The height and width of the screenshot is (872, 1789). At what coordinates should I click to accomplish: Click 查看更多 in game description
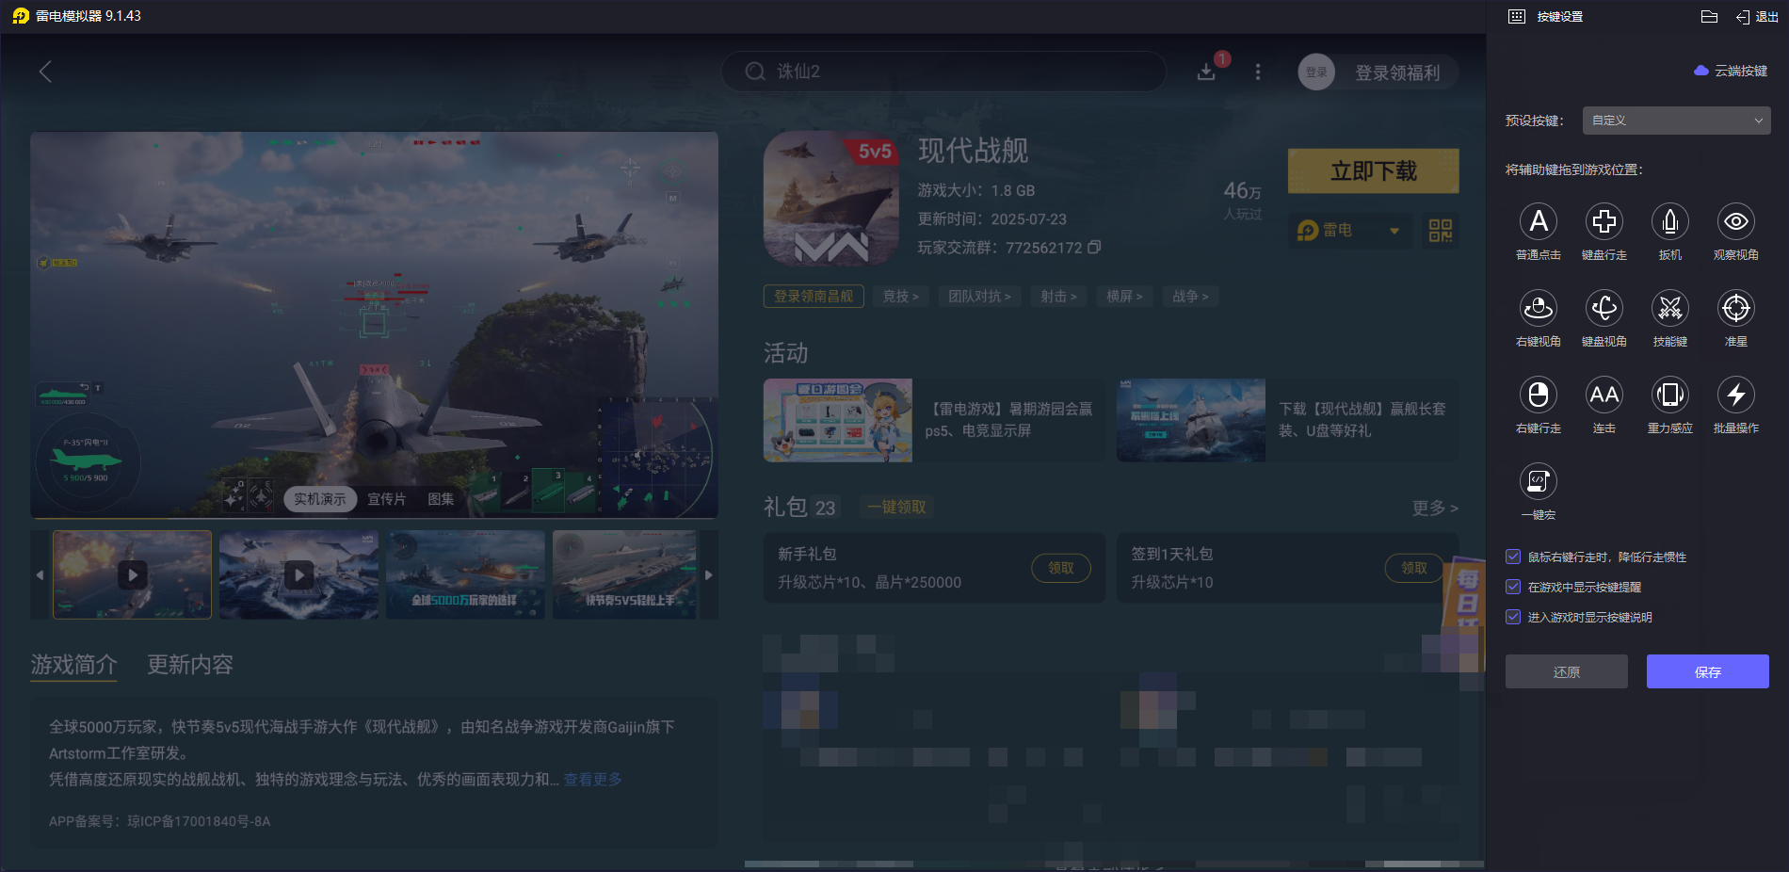click(x=592, y=780)
